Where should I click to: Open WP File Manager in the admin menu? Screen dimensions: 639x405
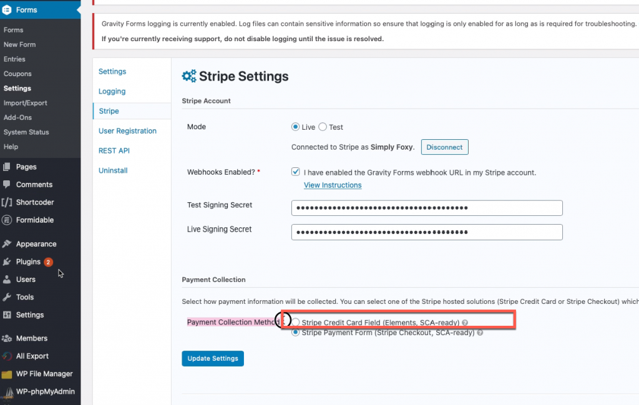pos(44,374)
